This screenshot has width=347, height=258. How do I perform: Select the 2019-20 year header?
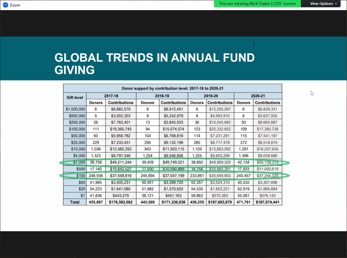(x=211, y=95)
